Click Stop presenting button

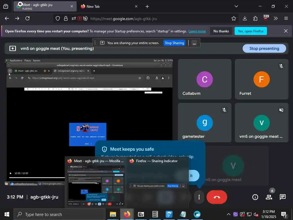(x=264, y=48)
